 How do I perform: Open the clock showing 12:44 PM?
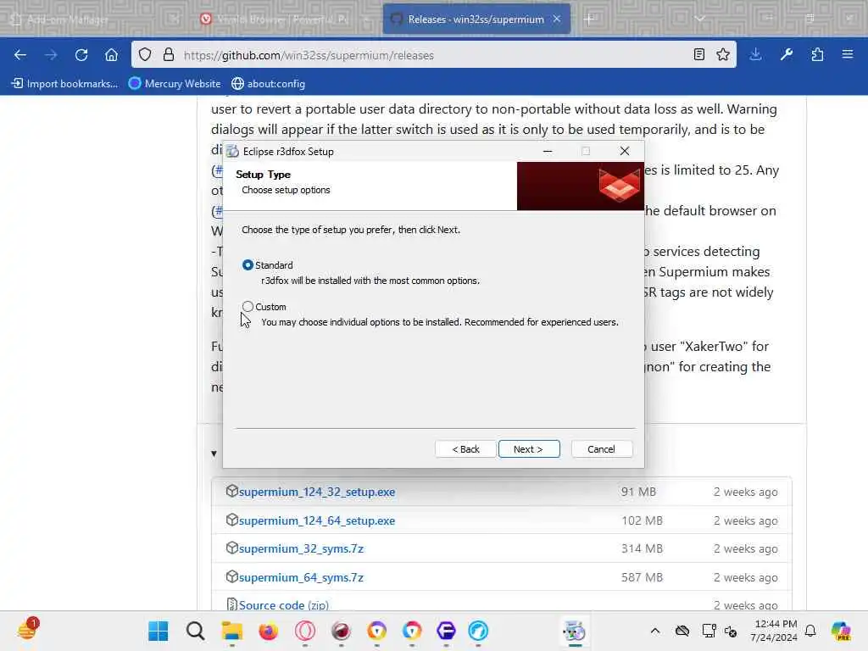[x=774, y=631]
